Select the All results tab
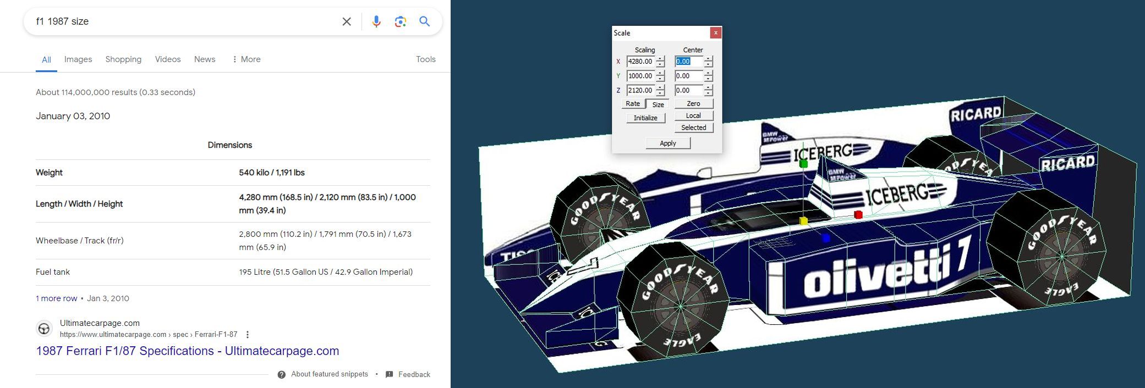The width and height of the screenshot is (1145, 388). coord(46,59)
